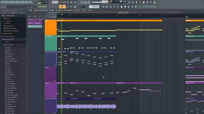Select the playlist delete tool
The height and width of the screenshot is (114, 204).
tap(39, 10)
